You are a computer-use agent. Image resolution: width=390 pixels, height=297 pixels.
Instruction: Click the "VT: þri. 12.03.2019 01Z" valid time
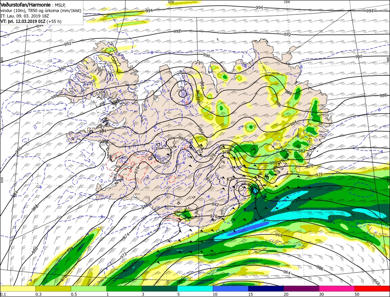pos(23,21)
